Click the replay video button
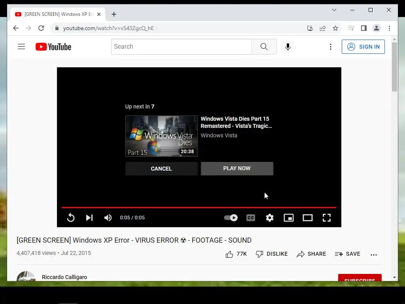 [71, 218]
